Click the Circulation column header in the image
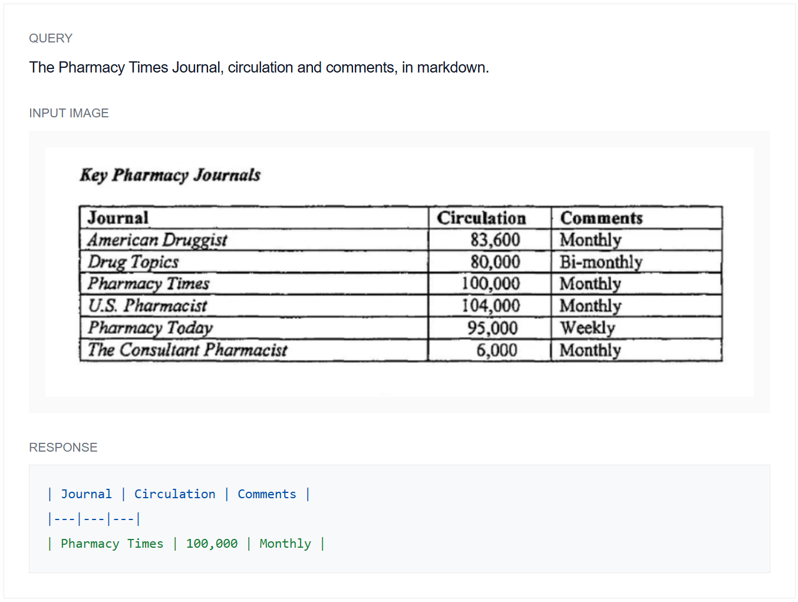 click(481, 218)
